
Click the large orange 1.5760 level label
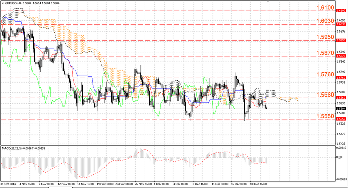click(x=325, y=74)
